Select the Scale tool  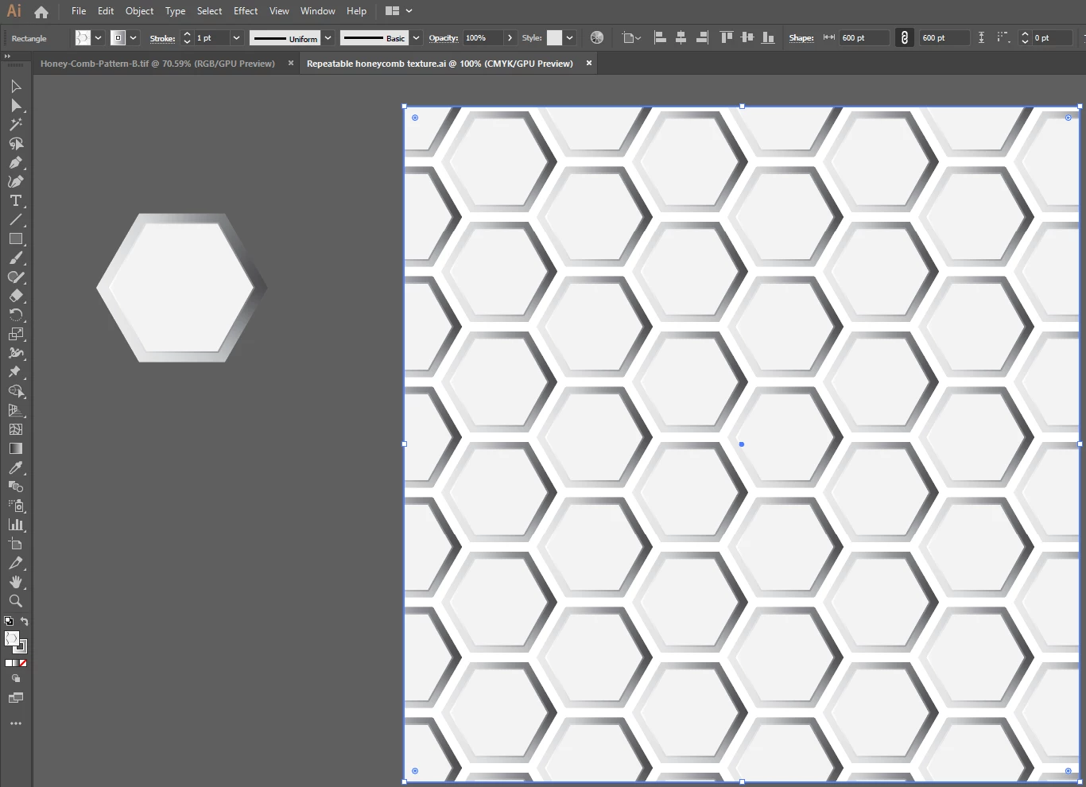click(15, 334)
